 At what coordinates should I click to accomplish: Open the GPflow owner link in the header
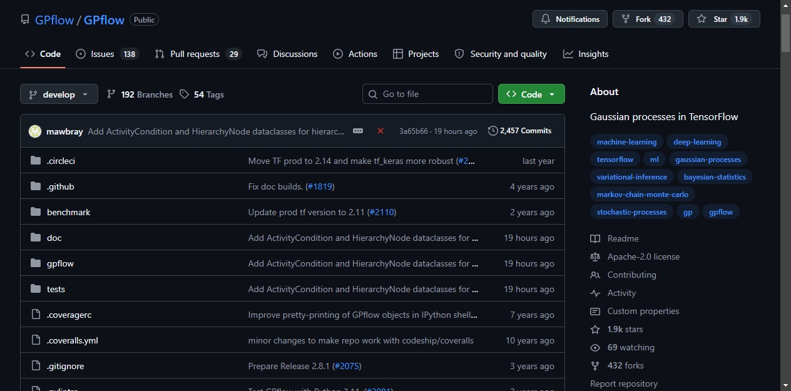(54, 19)
